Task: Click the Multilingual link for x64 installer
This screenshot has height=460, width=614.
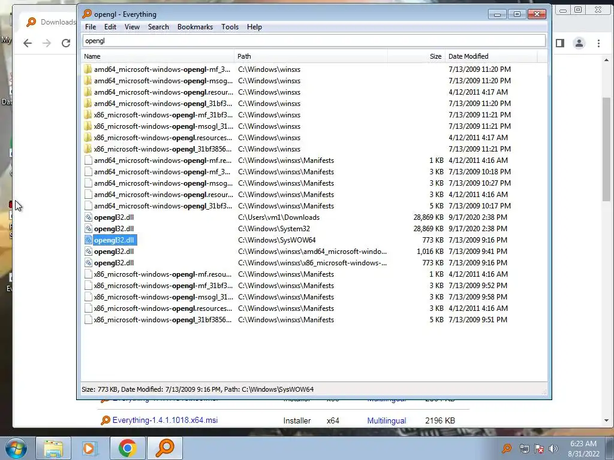Action: pos(387,420)
